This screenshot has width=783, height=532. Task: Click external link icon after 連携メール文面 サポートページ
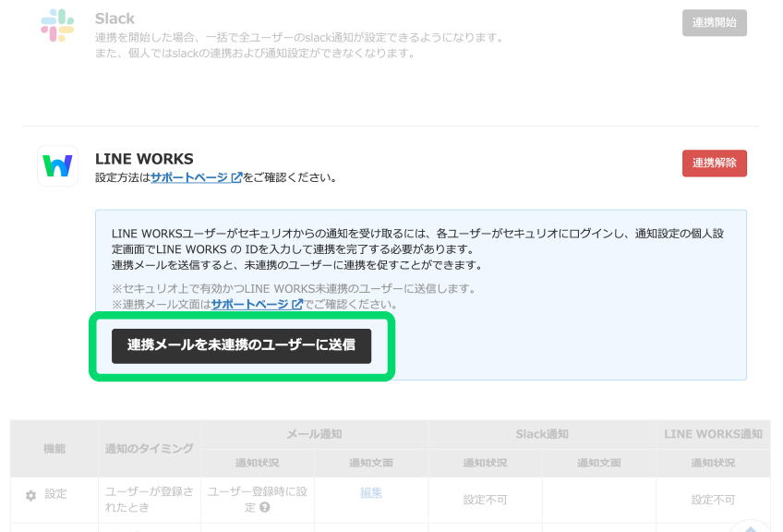coord(296,304)
